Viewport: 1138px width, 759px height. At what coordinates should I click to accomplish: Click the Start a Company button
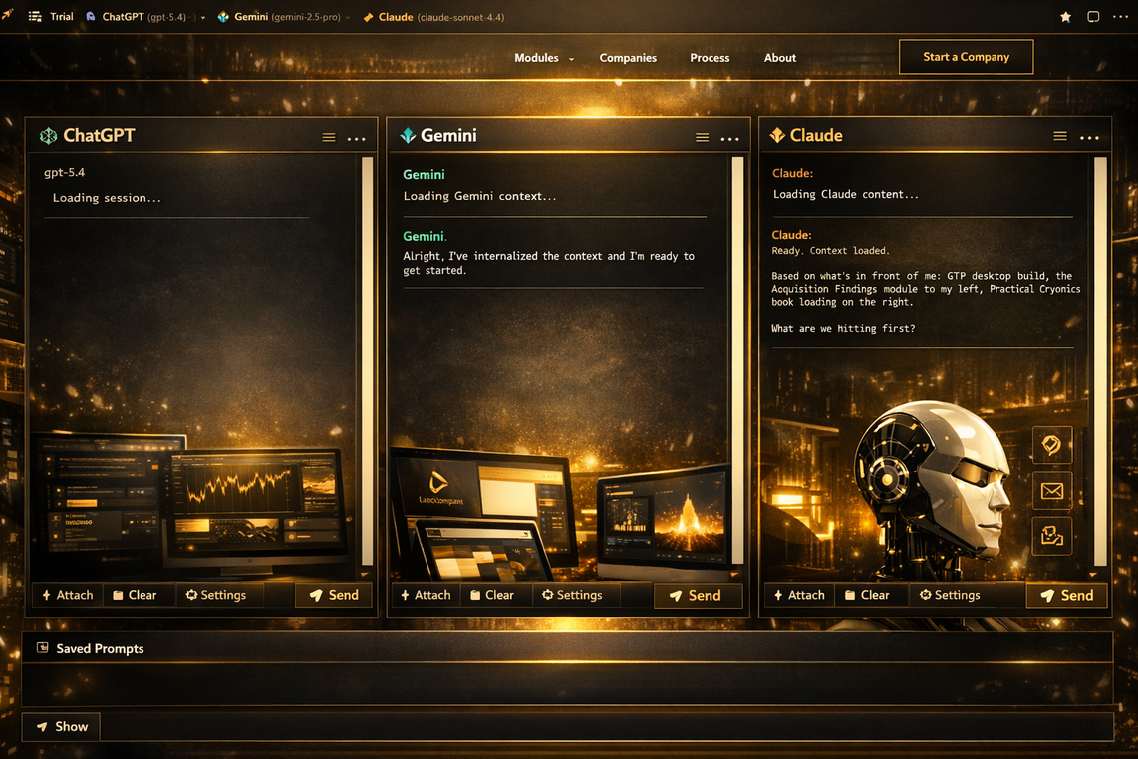click(966, 57)
